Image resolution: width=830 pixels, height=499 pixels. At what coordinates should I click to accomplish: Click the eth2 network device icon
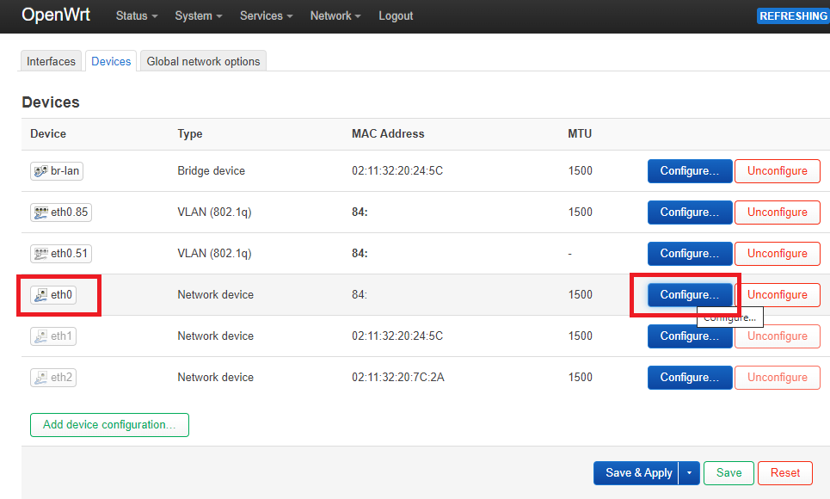pos(40,378)
